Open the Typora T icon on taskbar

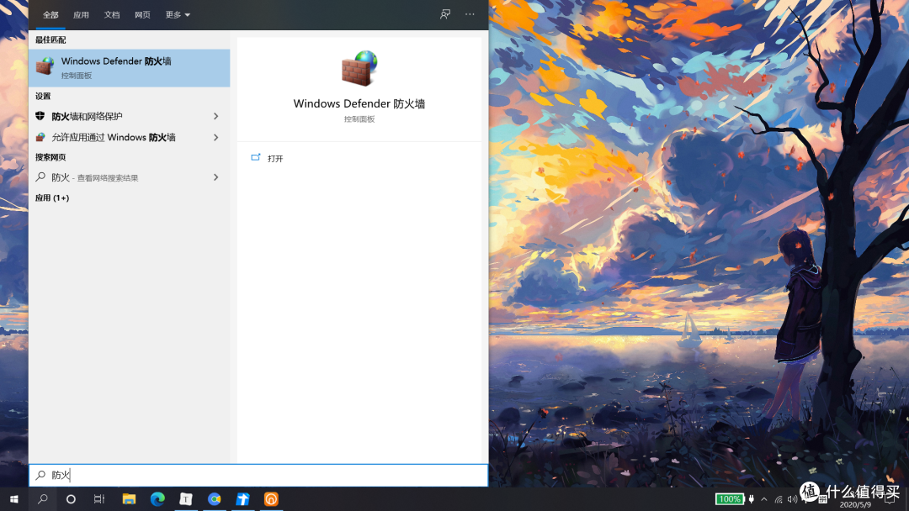pos(185,499)
